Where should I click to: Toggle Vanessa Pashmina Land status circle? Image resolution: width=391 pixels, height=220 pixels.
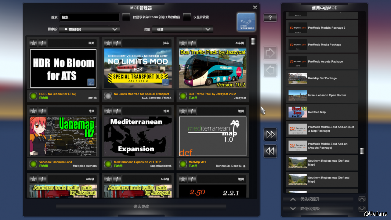click(33, 164)
